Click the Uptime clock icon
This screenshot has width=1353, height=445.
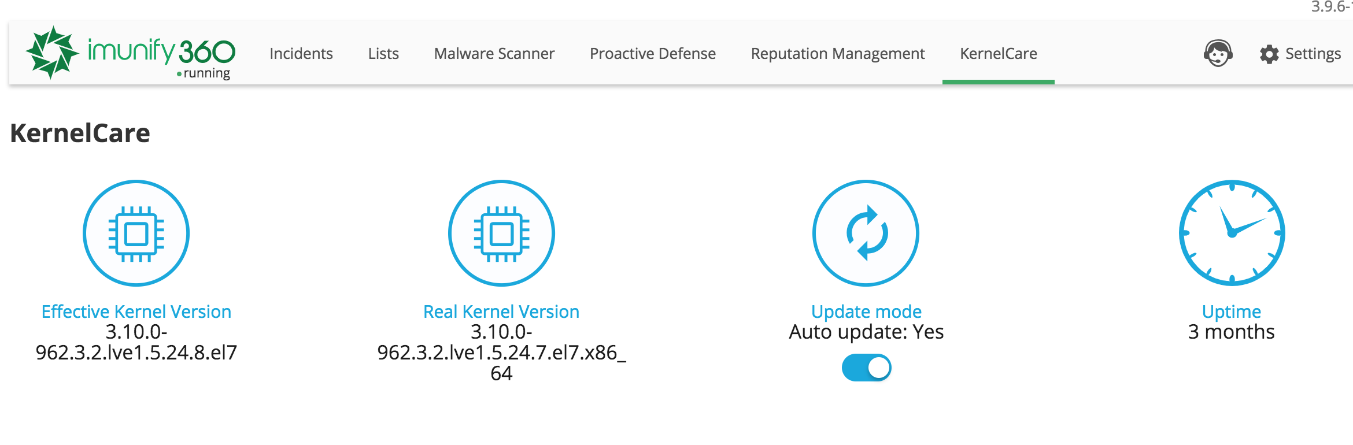click(x=1232, y=233)
